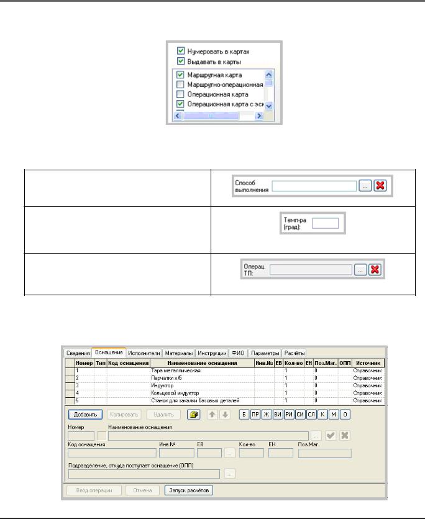Click the 'Способ выполнения' text field
The image size is (425, 519).
[x=314, y=186]
